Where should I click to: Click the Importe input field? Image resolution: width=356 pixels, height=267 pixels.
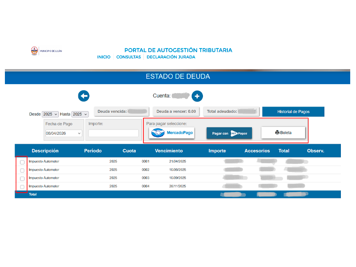click(113, 133)
